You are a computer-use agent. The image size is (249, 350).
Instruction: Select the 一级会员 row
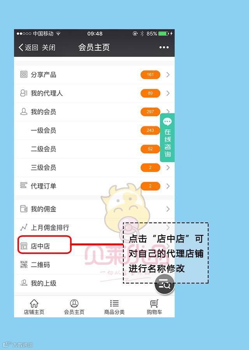point(94,130)
